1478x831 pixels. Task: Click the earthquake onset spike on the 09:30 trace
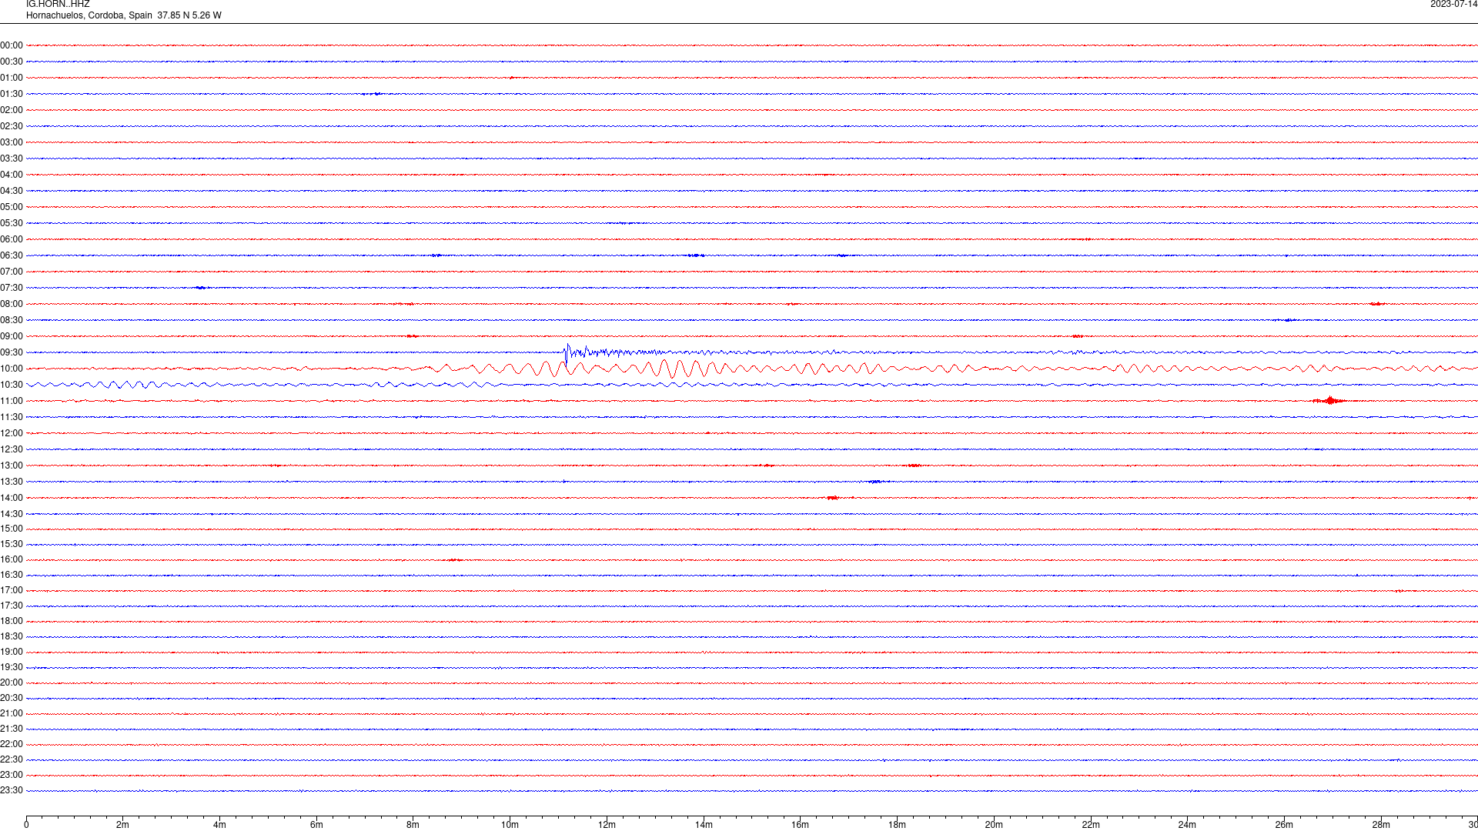click(567, 353)
